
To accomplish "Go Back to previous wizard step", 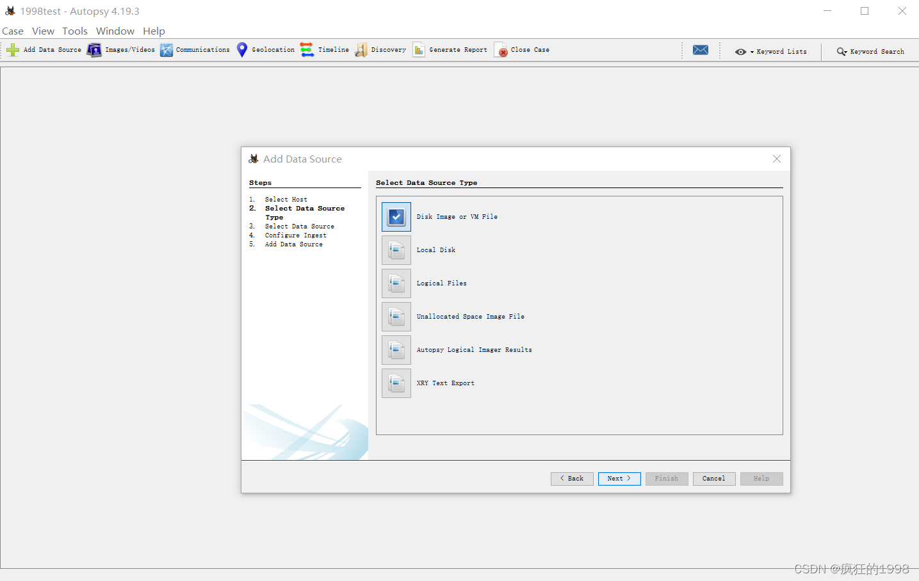I will pos(572,479).
